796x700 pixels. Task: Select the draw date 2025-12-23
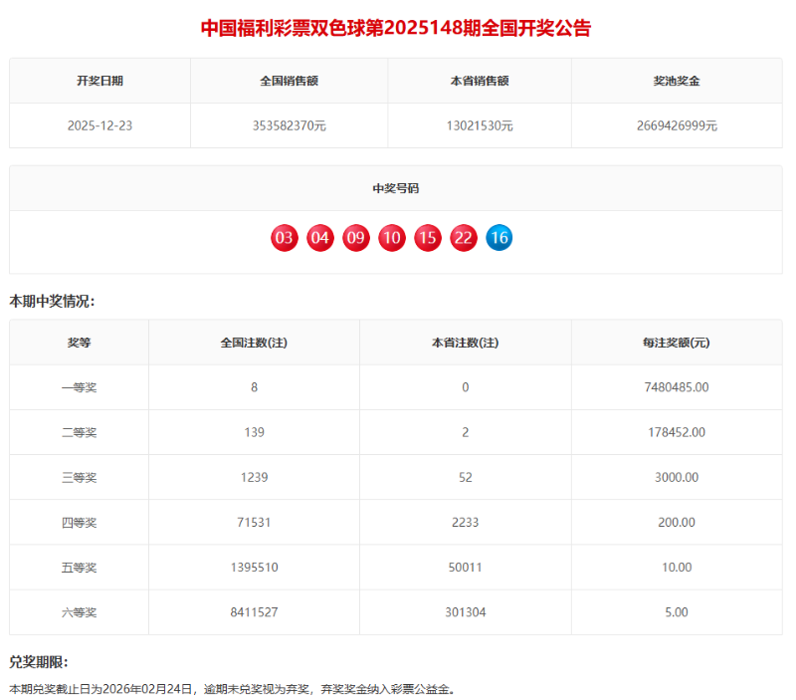pyautogui.click(x=100, y=125)
